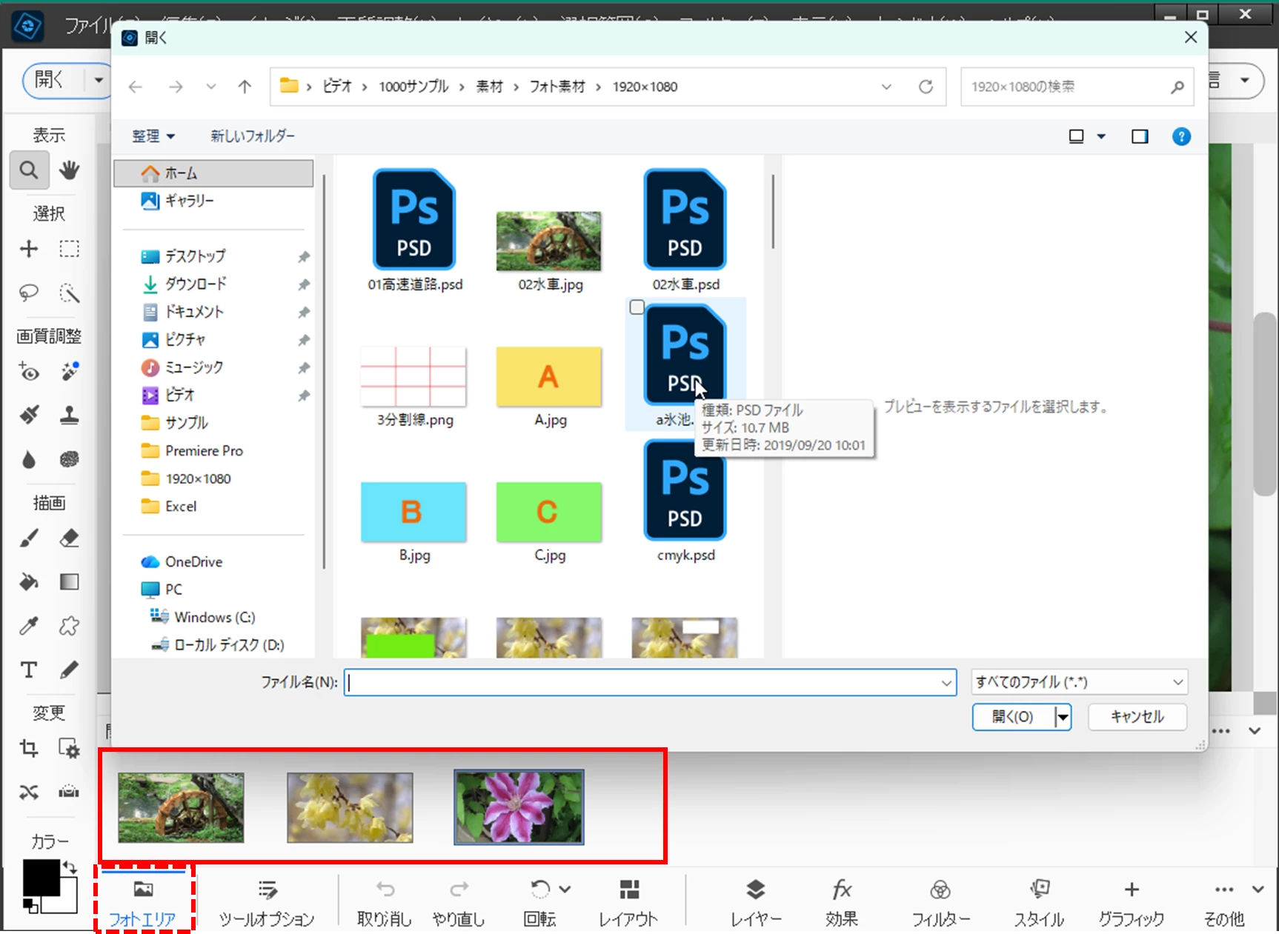The height and width of the screenshot is (934, 1279).
Task: Pick the Quick Selection tool
Action: 70,293
